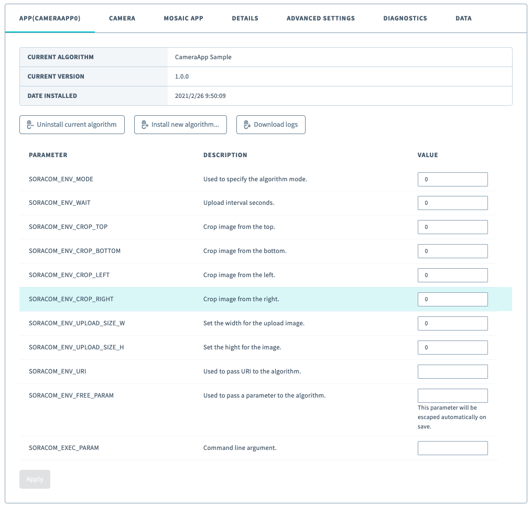Click the Download logs button label
Viewport: 532px width, 506px height.
tap(276, 125)
